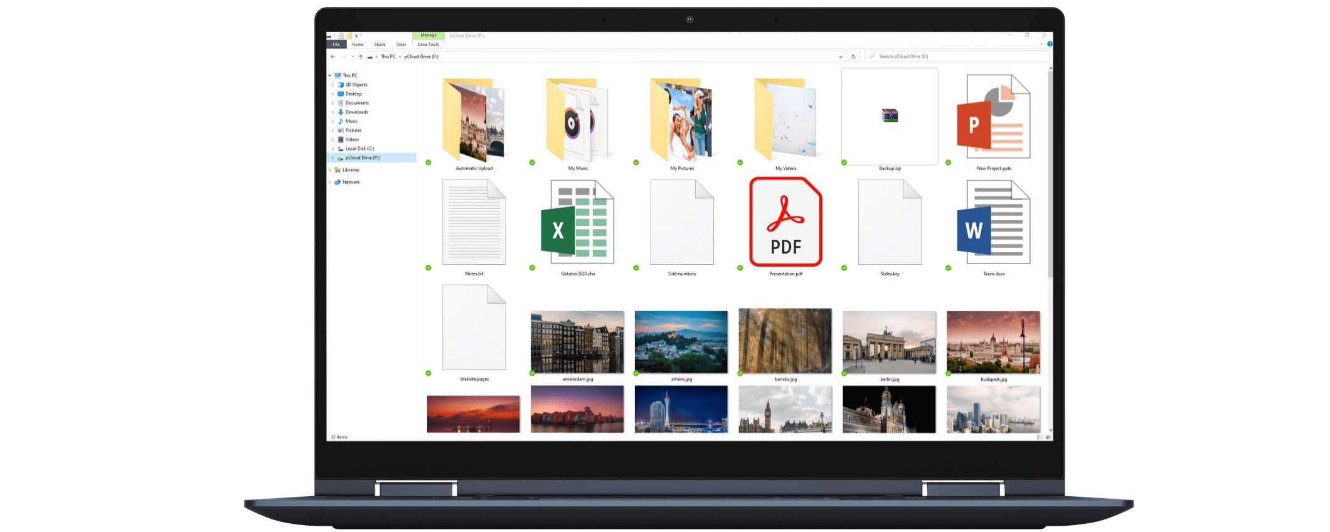Select the budapest.jpg thumbnail

click(994, 342)
